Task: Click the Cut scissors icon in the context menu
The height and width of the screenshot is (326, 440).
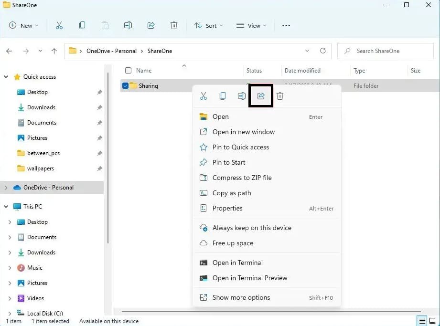Action: (x=204, y=96)
